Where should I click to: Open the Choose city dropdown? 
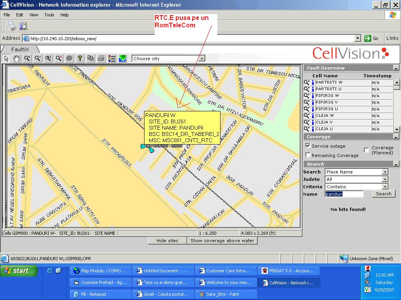click(202, 59)
